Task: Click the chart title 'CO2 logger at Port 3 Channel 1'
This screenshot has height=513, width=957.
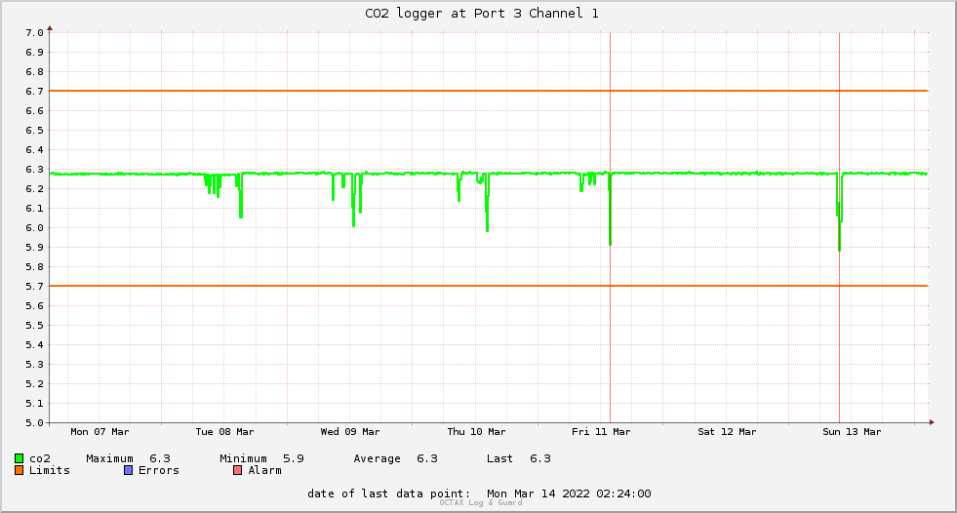Action: click(x=482, y=14)
